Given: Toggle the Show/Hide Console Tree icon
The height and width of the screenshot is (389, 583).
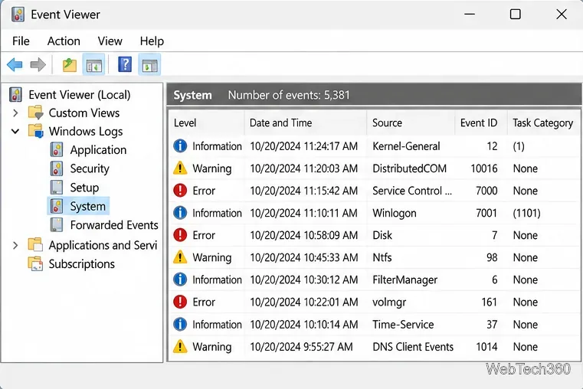Looking at the screenshot, I should click(93, 64).
